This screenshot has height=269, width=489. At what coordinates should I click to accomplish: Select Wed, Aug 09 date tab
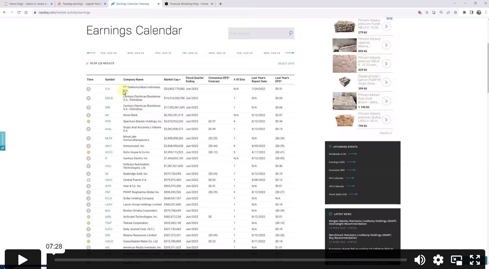coord(136,53)
